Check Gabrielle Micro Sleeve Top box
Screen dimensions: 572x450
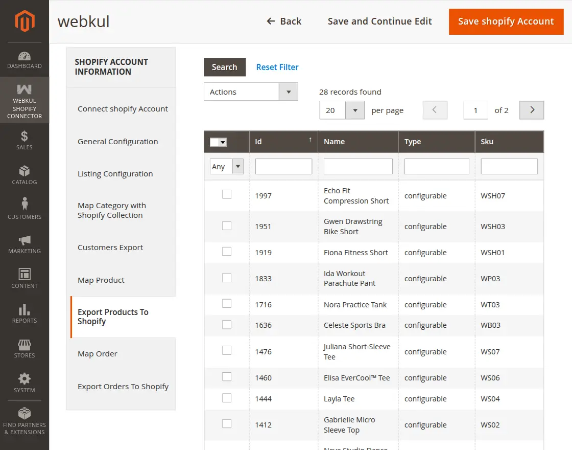click(x=227, y=424)
